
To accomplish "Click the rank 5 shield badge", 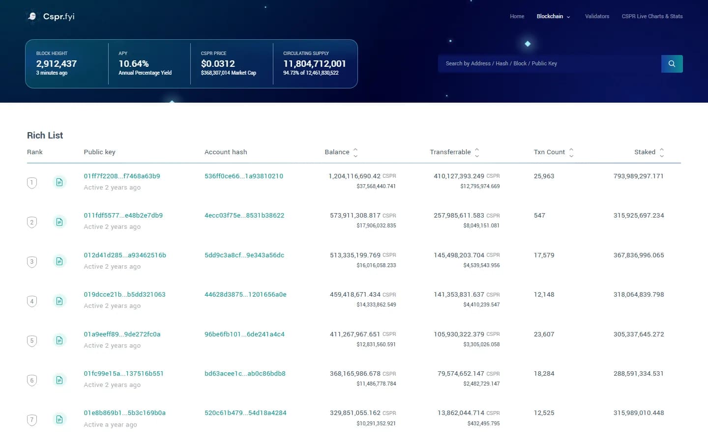I will pyautogui.click(x=32, y=341).
